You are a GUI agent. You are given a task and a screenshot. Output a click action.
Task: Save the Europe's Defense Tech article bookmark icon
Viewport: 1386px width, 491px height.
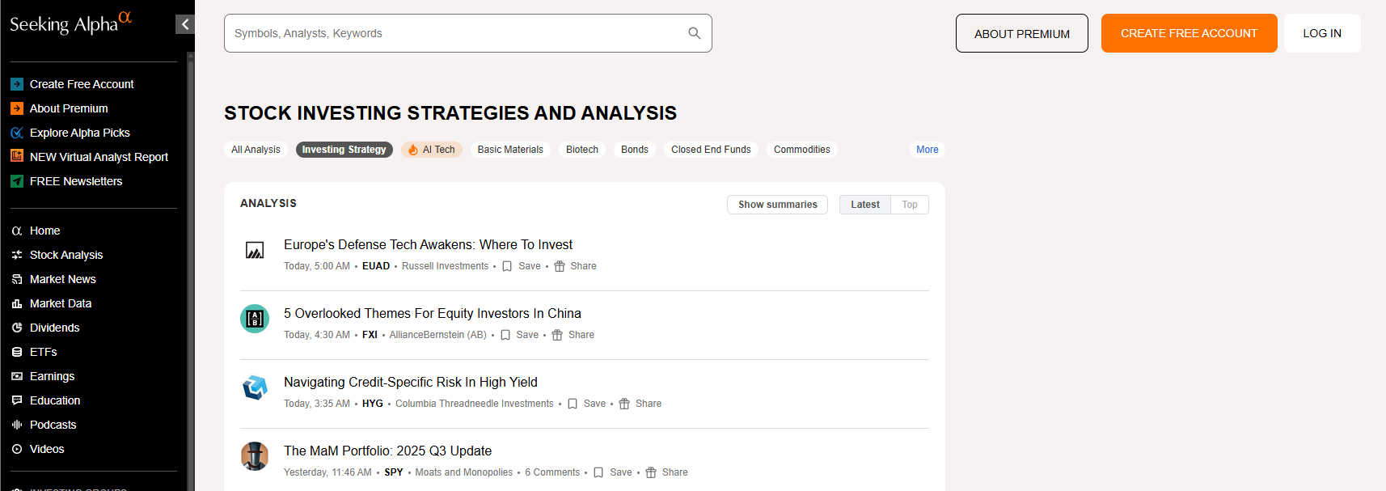click(x=507, y=266)
